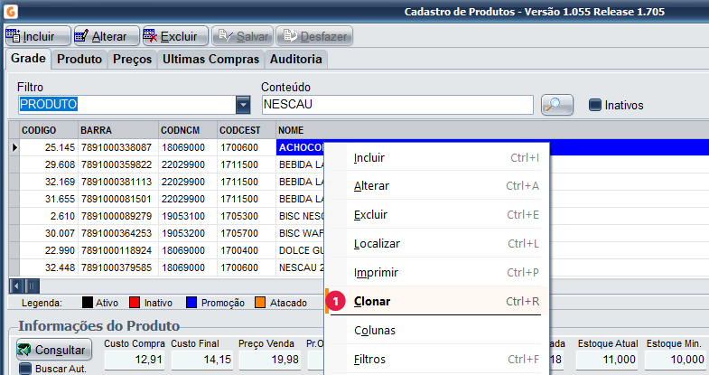Click the Estoque Atual field 11,000
Viewport: 709px width, 375px height.
[607, 360]
